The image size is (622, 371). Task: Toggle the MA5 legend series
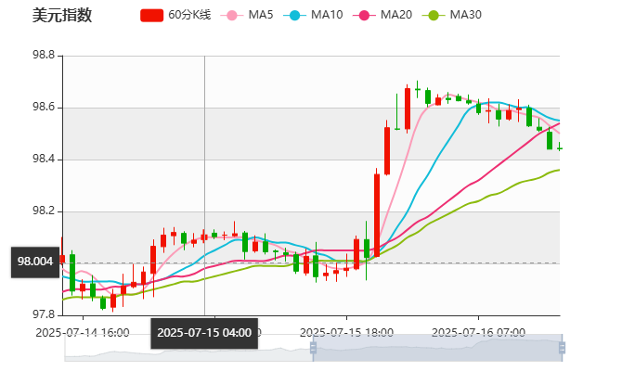246,15
